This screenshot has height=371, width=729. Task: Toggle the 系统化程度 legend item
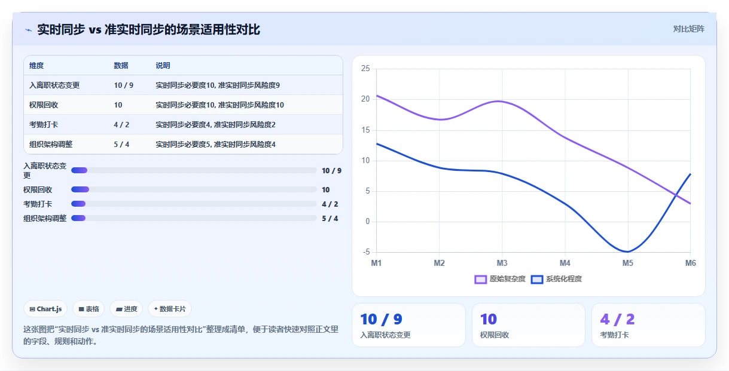tap(556, 279)
